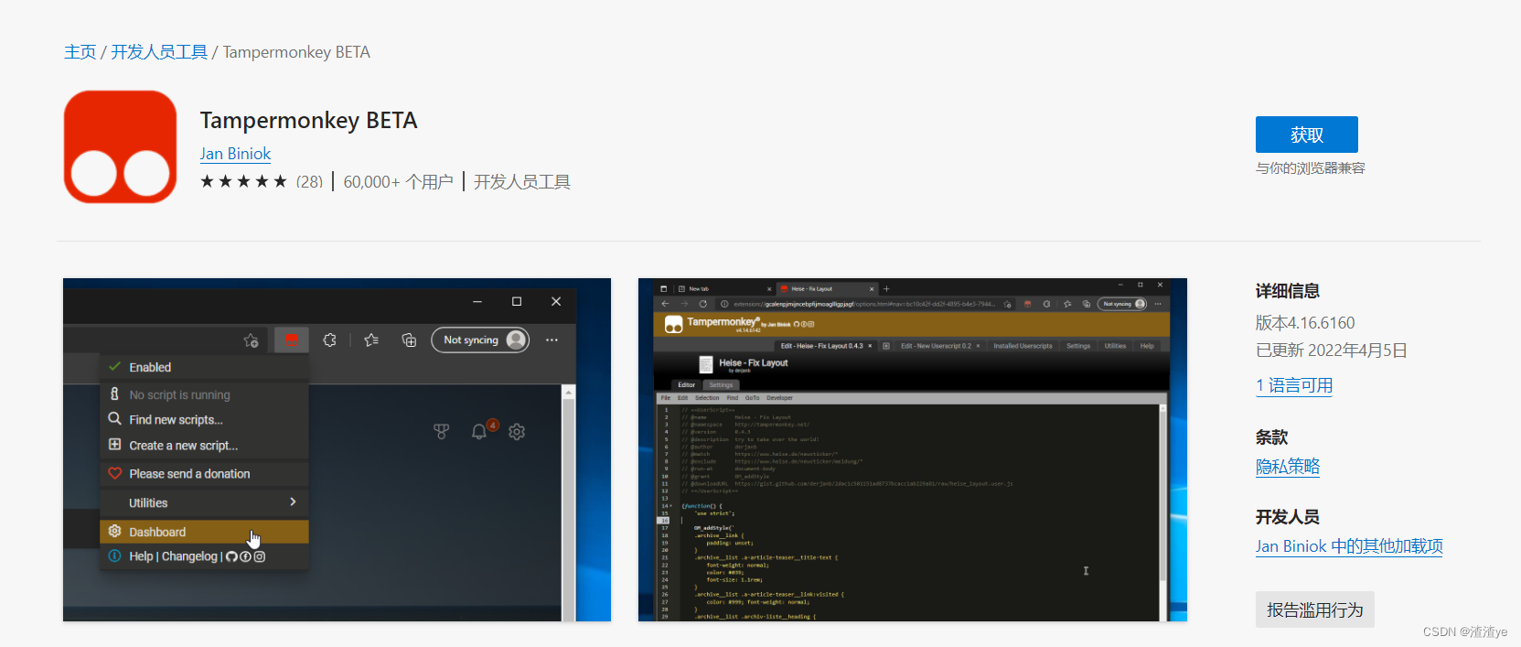The height and width of the screenshot is (647, 1521).
Task: Click the trophy rewards icon in the popup-menu screenshot
Action: (441, 431)
